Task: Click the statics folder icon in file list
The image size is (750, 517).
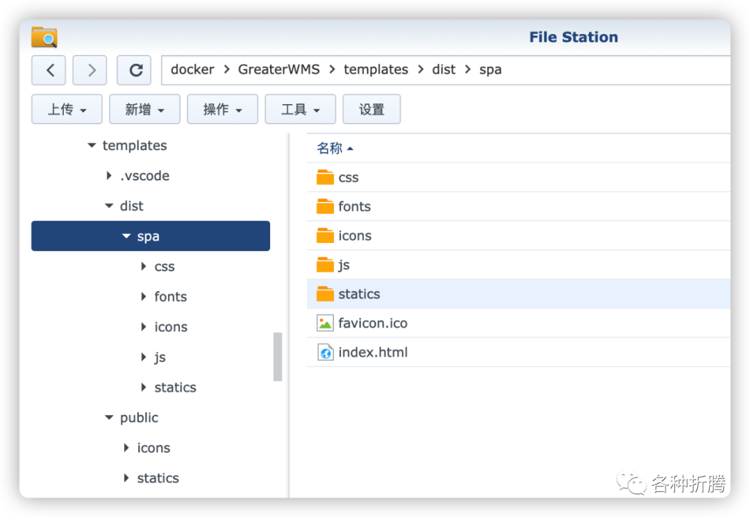Action: click(325, 294)
